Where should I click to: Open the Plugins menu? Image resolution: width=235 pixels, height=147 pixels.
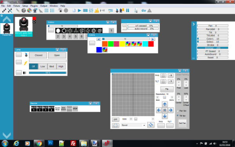(x=34, y=6)
